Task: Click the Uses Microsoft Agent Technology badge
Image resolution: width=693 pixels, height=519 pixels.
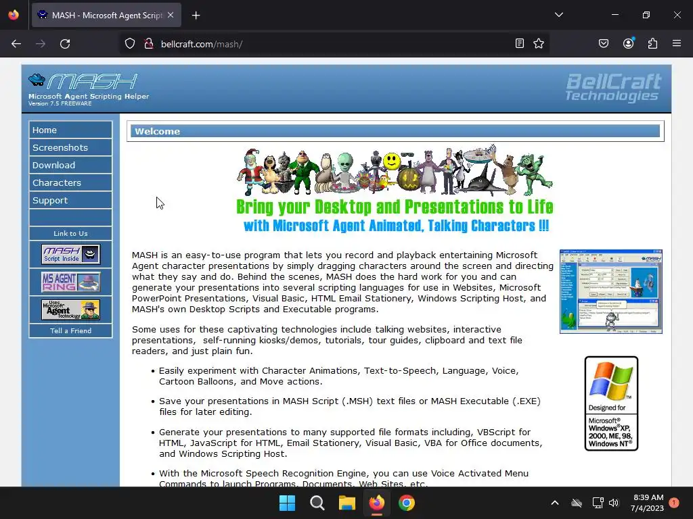Action: pos(70,310)
